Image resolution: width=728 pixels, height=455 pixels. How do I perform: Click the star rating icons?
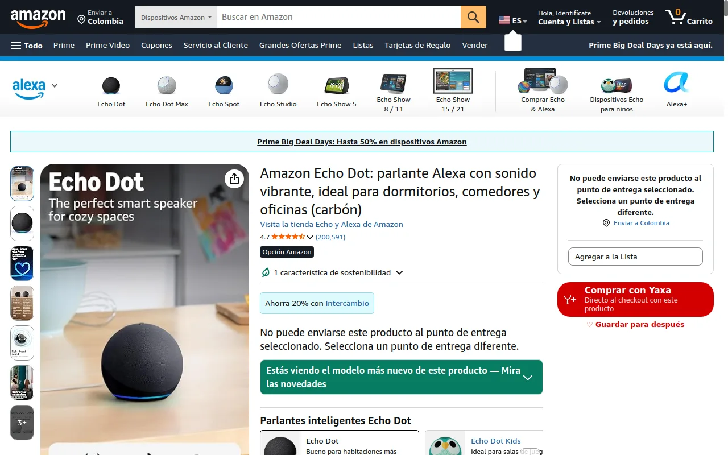pyautogui.click(x=288, y=237)
